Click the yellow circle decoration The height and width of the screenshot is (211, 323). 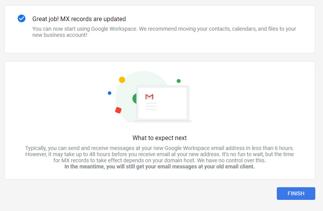(122, 80)
